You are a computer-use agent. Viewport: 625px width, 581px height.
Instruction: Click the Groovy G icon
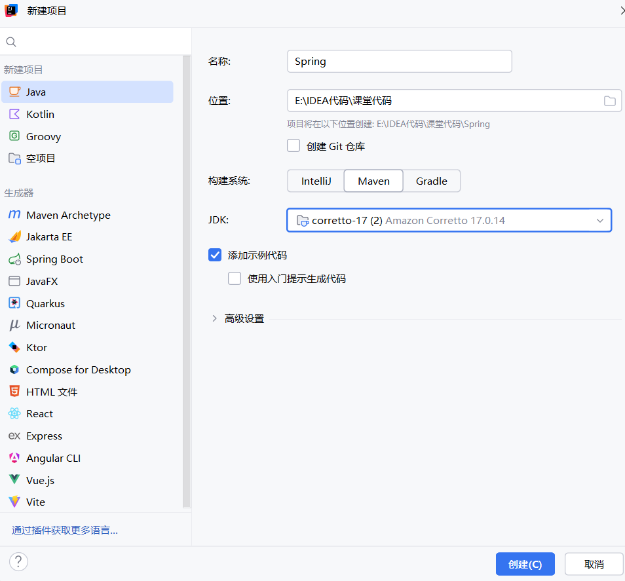[14, 136]
